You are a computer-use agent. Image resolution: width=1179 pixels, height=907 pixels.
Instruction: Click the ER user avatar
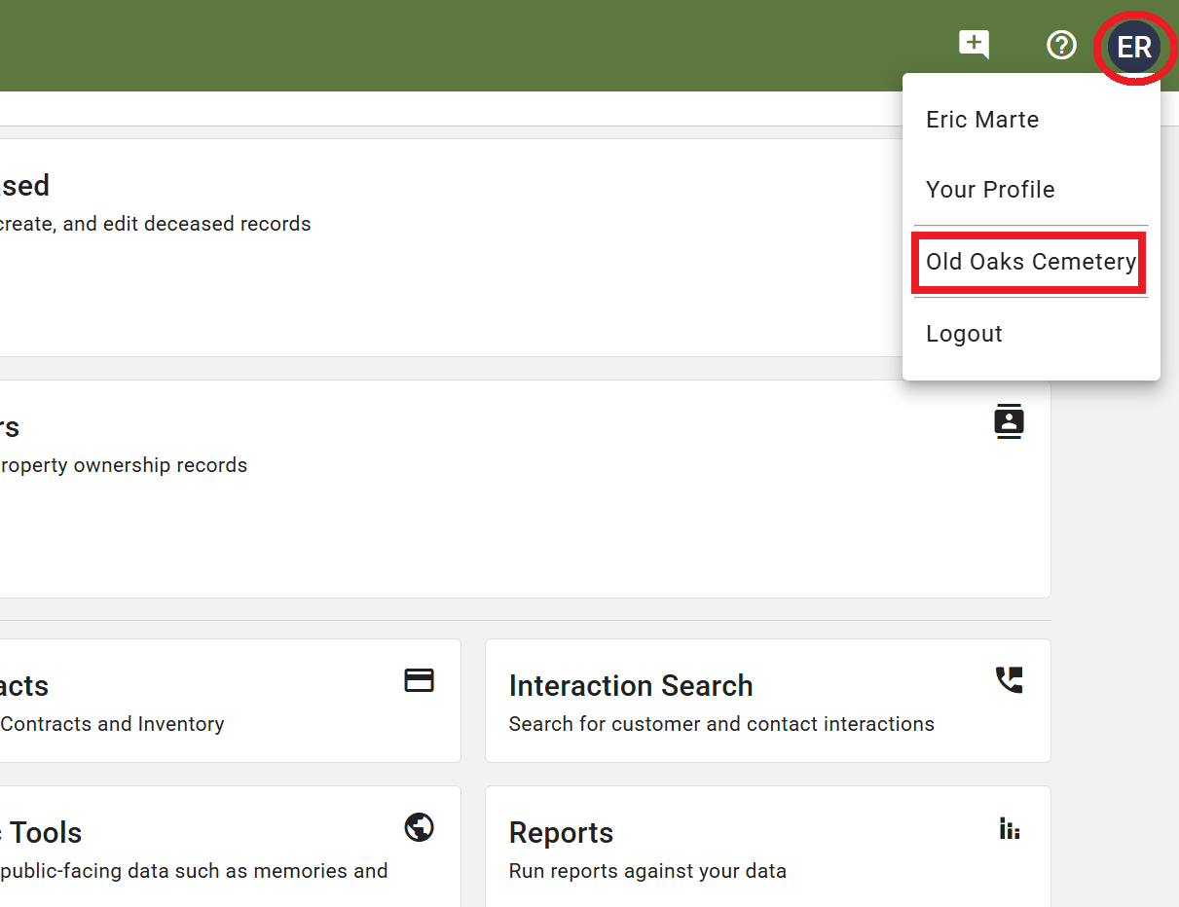[1133, 47]
